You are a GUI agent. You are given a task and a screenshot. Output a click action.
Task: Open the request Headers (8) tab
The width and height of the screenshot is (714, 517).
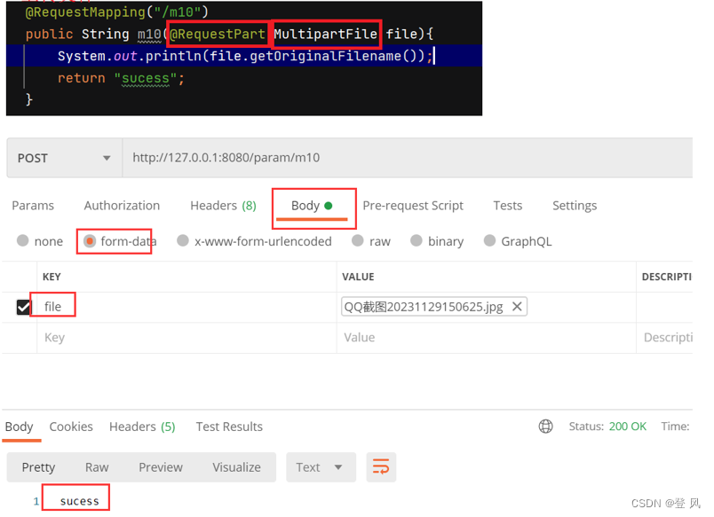[x=223, y=206]
